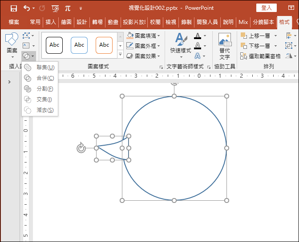Open the undo history dropdown arrow
This screenshot has height=242, width=299.
point(33,8)
